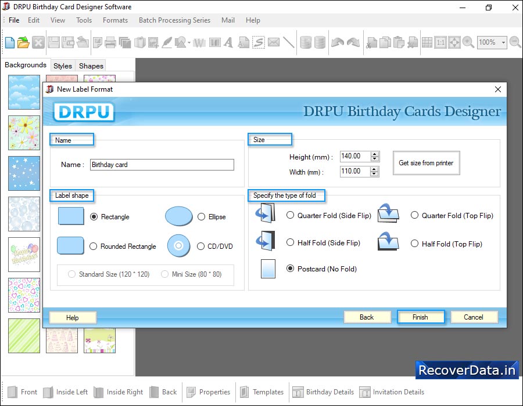This screenshot has height=406, width=523.
Task: Click the Redo arrow toolbar icon
Action: pos(353,42)
